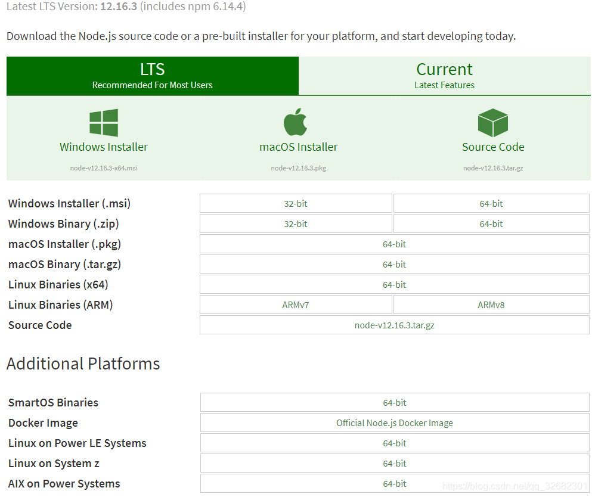
Task: Click the 'Linux Binaries (ARM)' row label
Action: pyautogui.click(x=60, y=305)
